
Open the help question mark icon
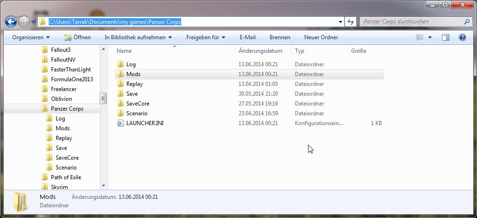coord(462,37)
